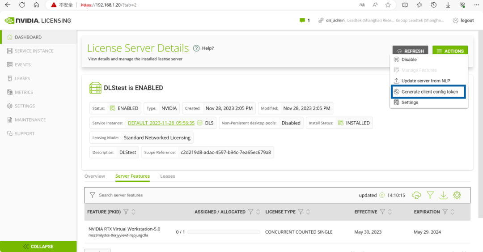Viewport: 483px width, 252px height.
Task: Click the Help question mark icon
Action: tap(196, 48)
